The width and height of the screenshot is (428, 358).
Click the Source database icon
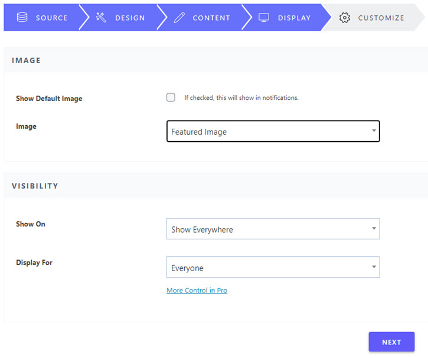[22, 17]
